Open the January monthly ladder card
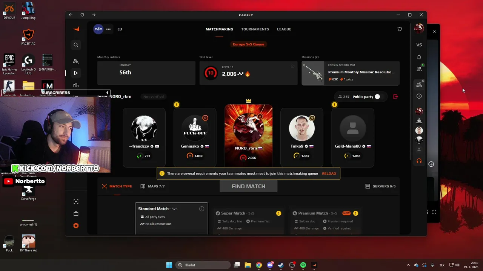The width and height of the screenshot is (483, 271). 146,73
